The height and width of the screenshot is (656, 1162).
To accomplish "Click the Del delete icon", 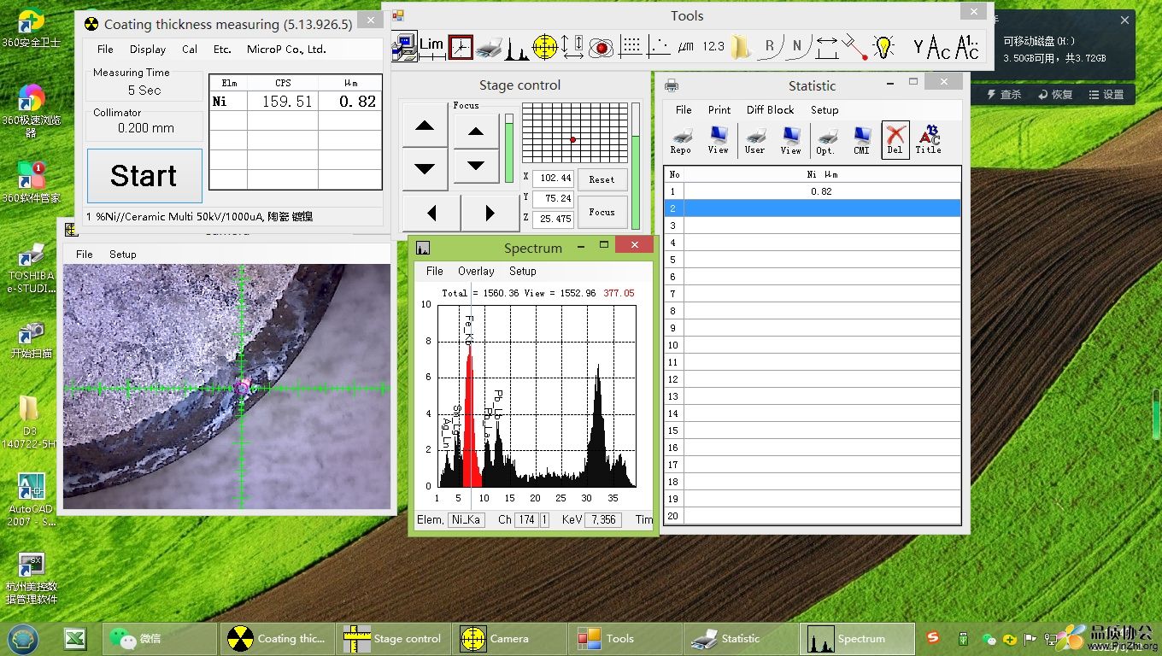I will (895, 139).
